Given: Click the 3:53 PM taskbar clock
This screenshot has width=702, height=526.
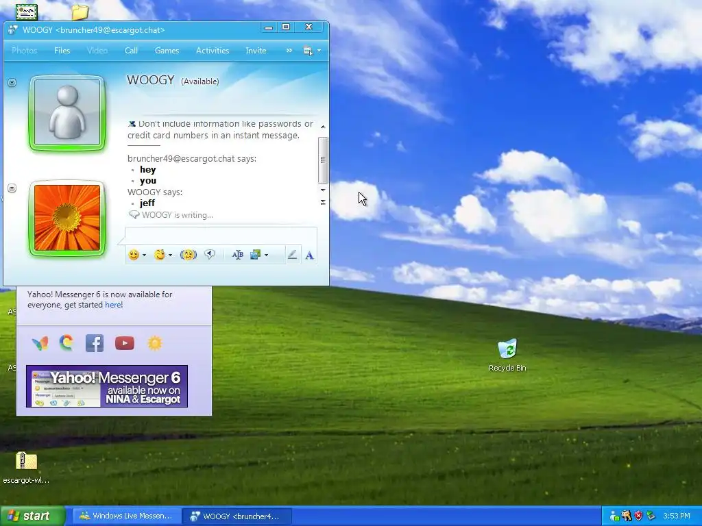Looking at the screenshot, I should click(x=677, y=516).
